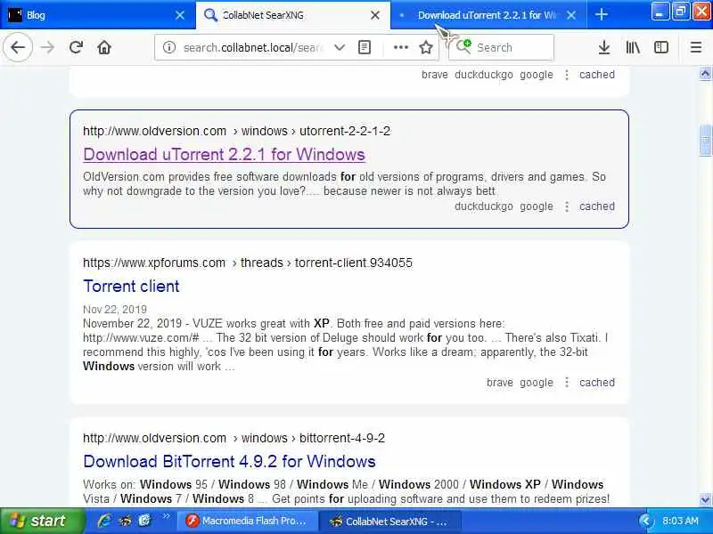Switch to the CollabNet SearXNG tab
713x534 pixels.
point(293,15)
